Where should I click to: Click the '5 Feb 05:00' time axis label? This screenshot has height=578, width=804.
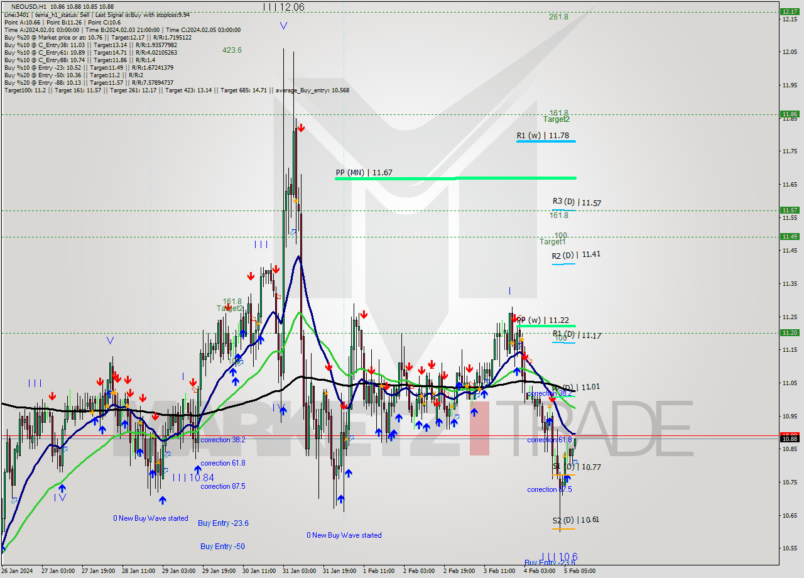tap(580, 571)
